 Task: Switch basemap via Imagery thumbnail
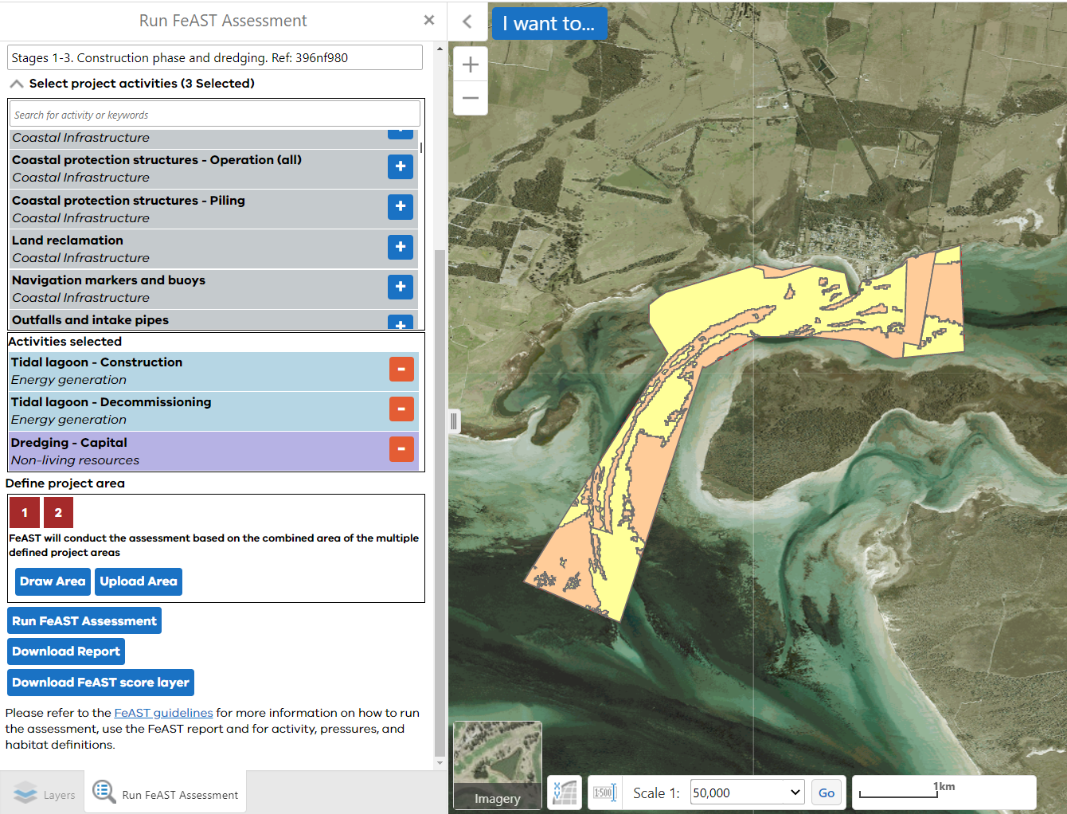498,765
